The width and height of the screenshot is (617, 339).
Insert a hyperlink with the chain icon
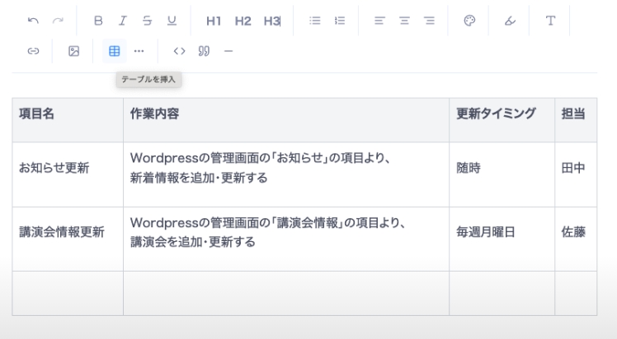click(33, 51)
